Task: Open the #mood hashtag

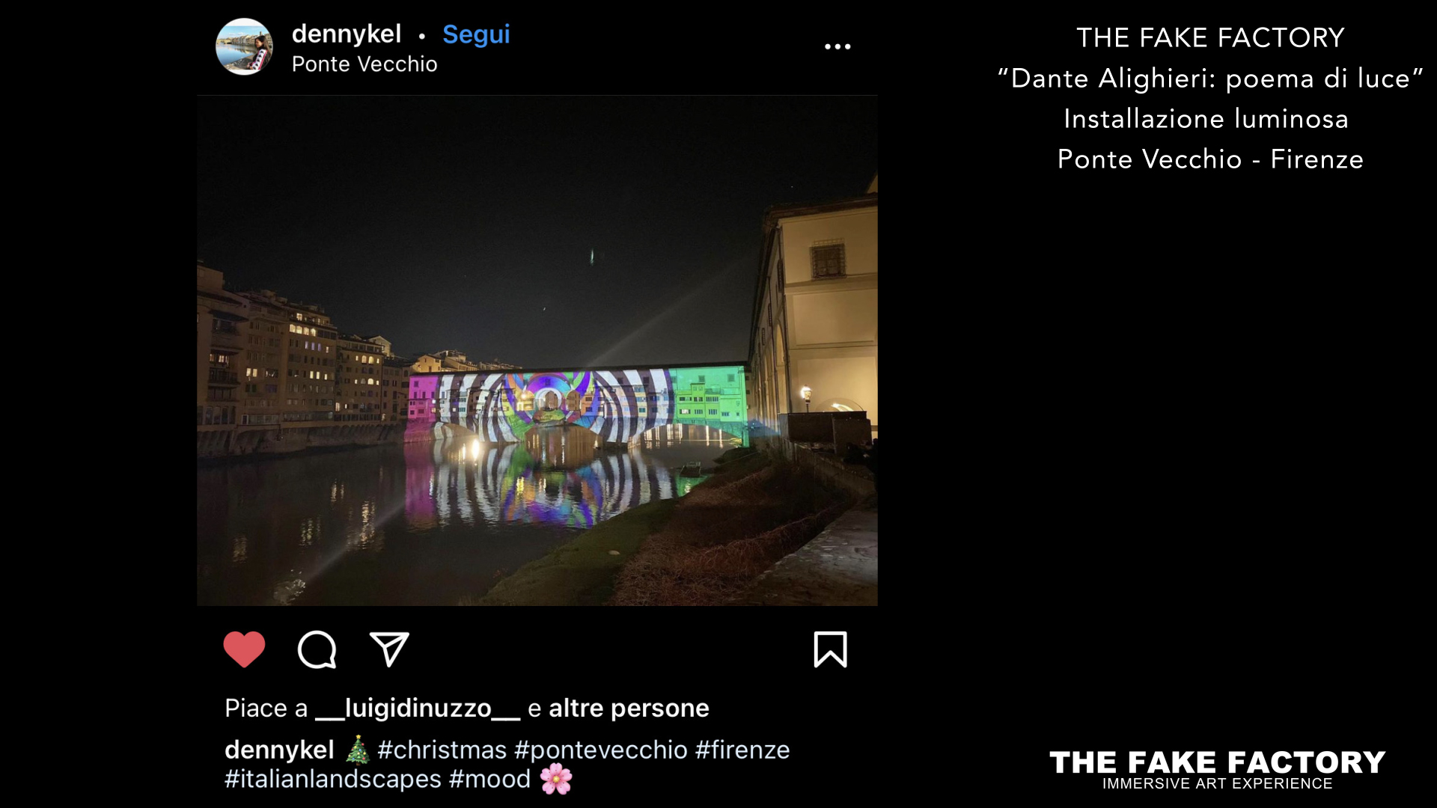Action: [489, 779]
